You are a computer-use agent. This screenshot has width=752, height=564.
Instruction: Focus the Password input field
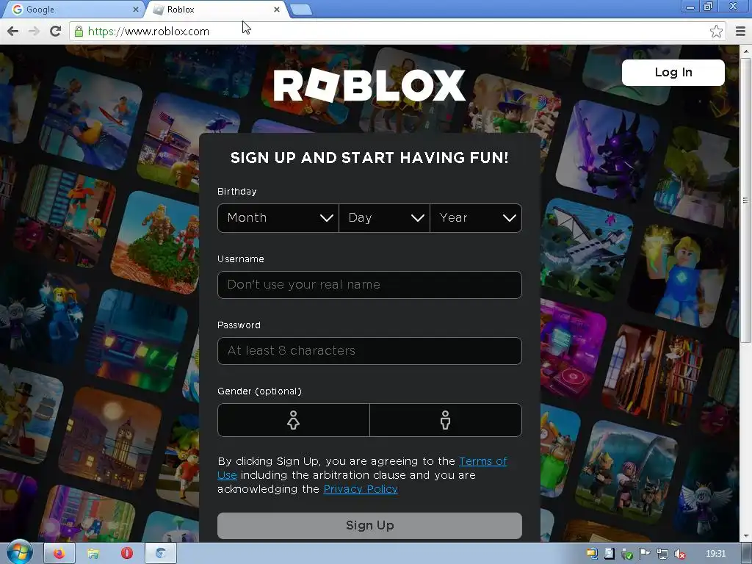coord(369,351)
